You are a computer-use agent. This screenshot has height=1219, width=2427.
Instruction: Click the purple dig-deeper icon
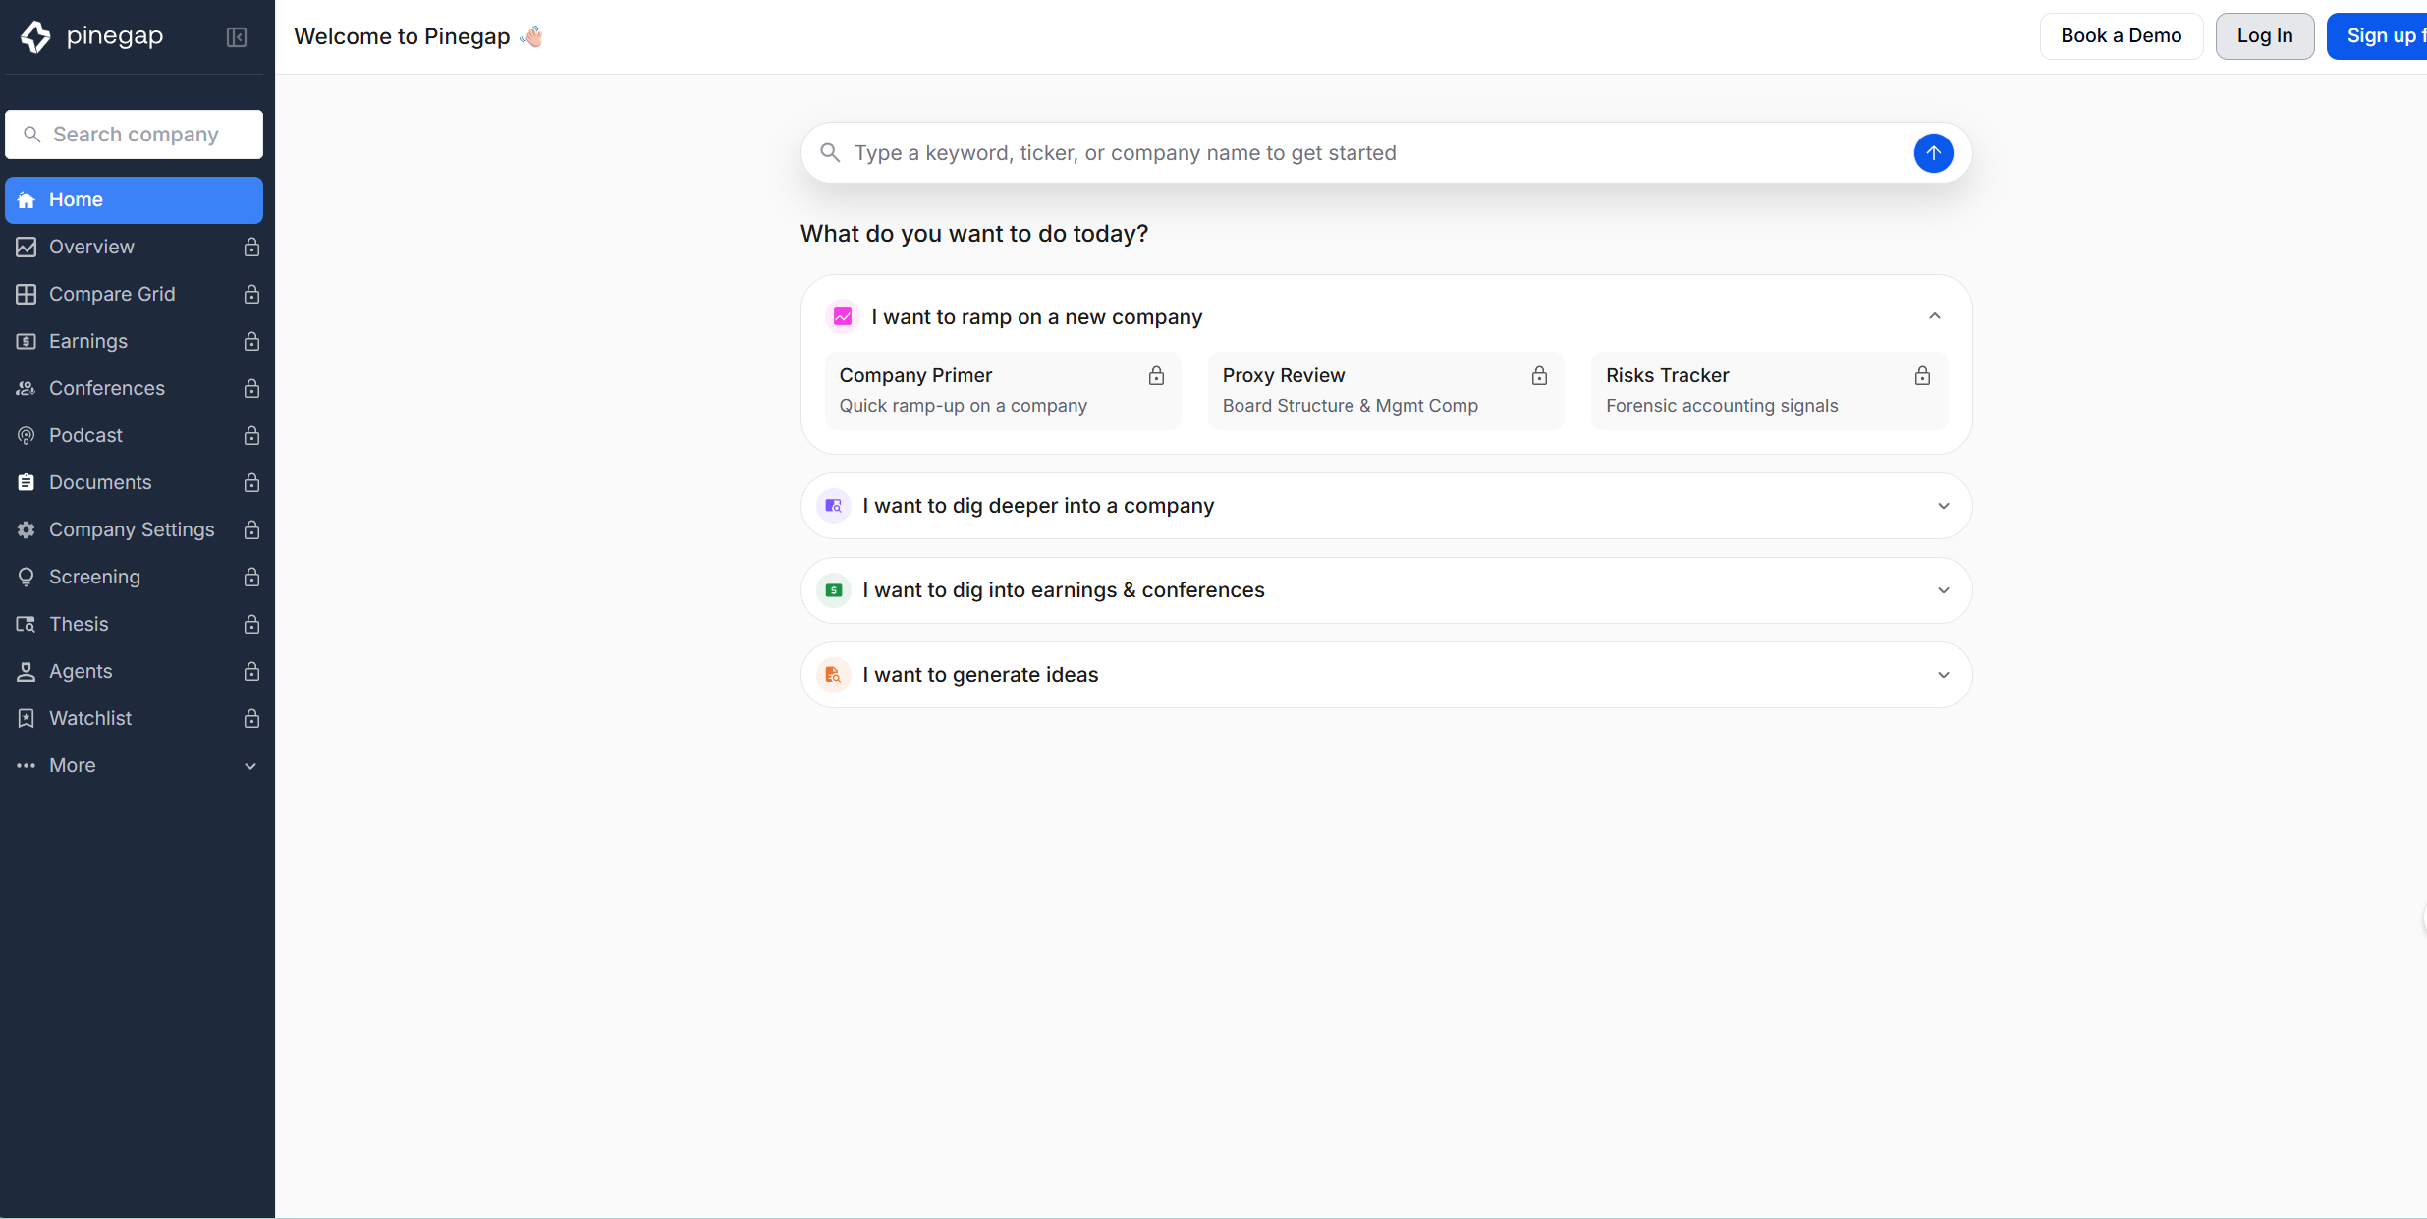(834, 506)
